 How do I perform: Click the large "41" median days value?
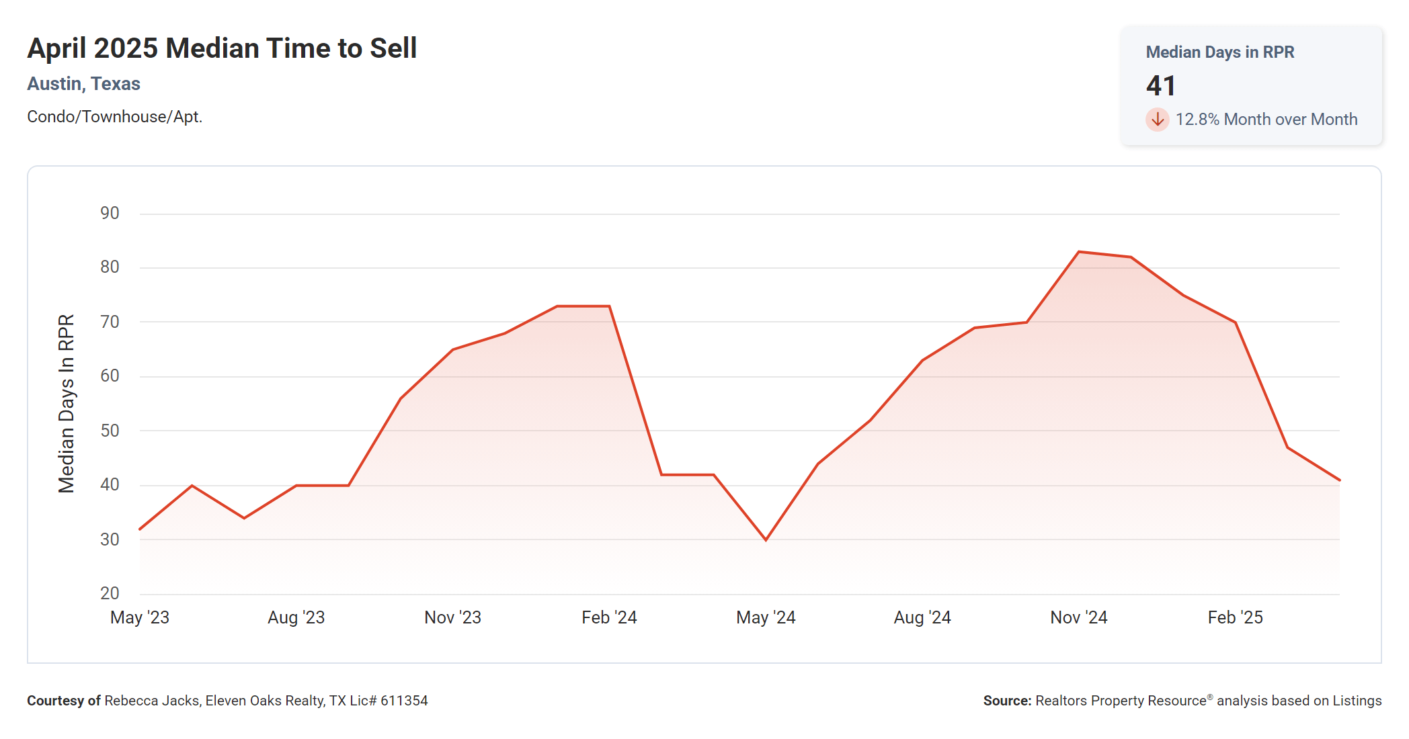(1161, 86)
